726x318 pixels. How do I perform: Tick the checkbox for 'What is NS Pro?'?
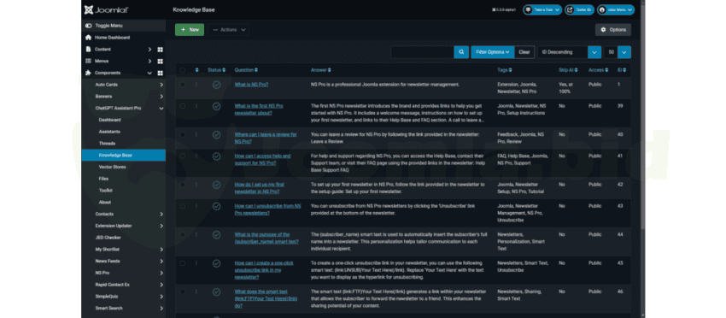click(x=183, y=85)
